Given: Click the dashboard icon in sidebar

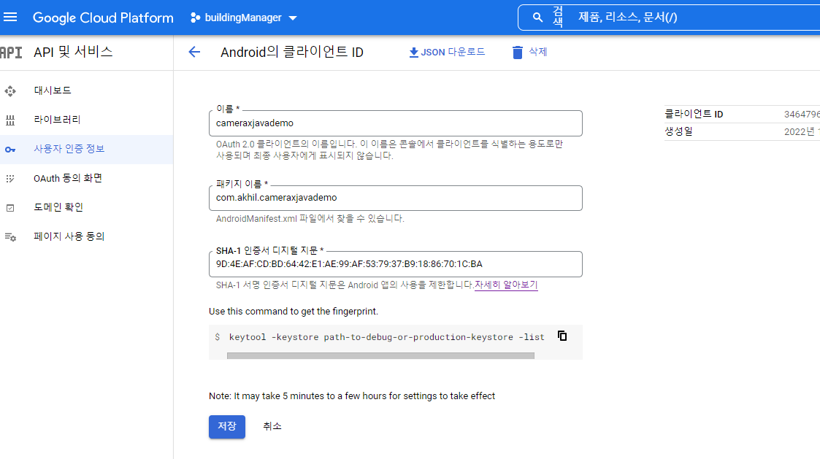Looking at the screenshot, I should click(x=10, y=91).
